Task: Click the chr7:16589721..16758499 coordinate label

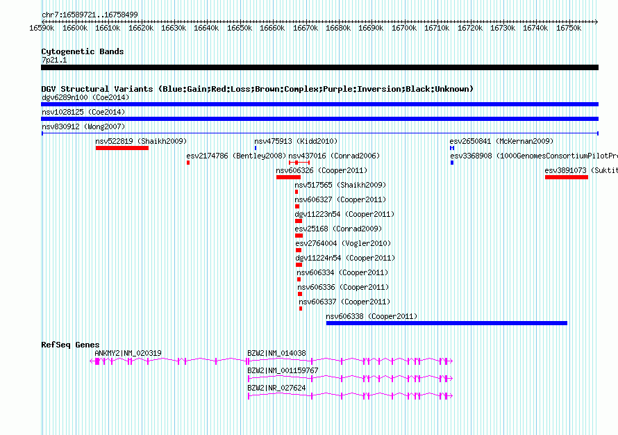Action: pyautogui.click(x=90, y=15)
